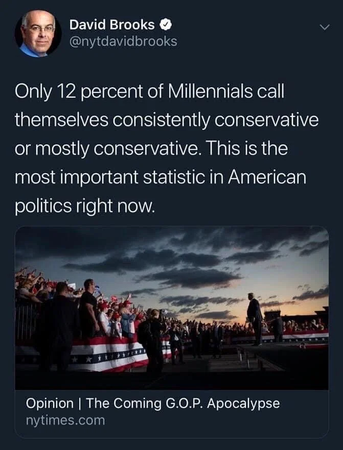Click the word 'Opinion' in card title

tap(50, 404)
